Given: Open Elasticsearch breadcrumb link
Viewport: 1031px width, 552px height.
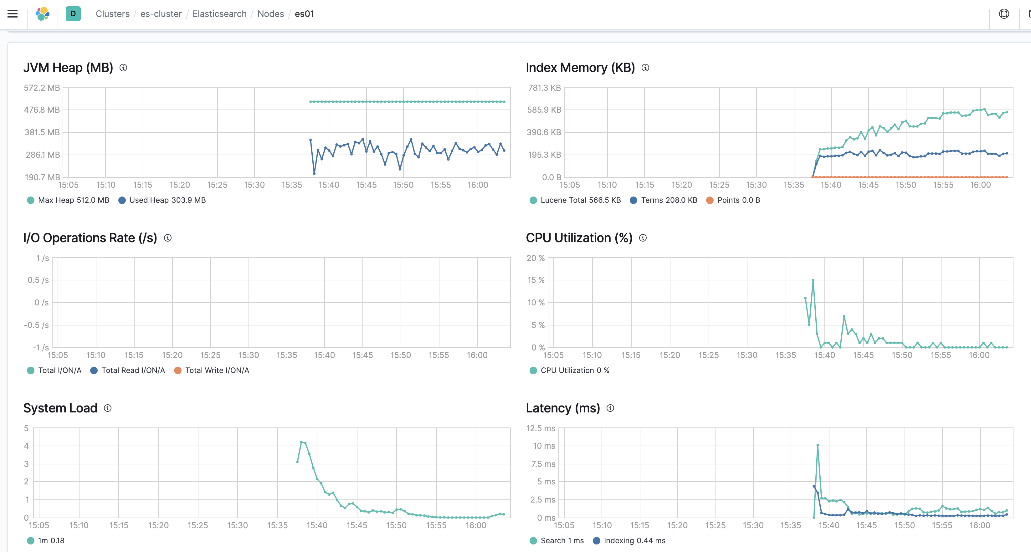Looking at the screenshot, I should [x=219, y=14].
